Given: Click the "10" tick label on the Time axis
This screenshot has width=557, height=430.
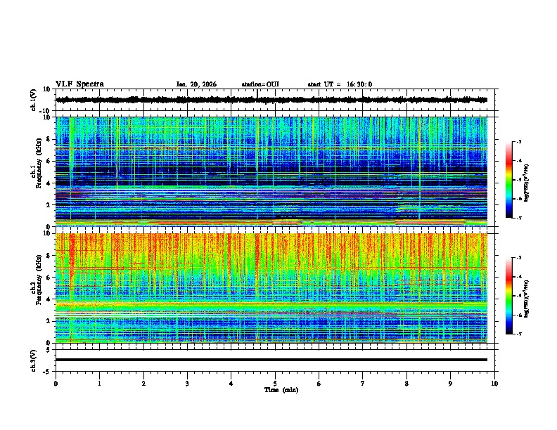Looking at the screenshot, I should click(x=494, y=384).
